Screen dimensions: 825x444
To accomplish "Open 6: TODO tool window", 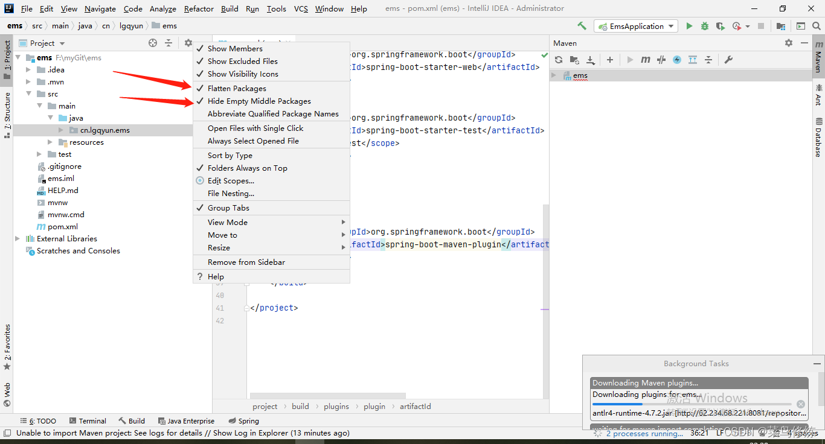I will point(38,421).
